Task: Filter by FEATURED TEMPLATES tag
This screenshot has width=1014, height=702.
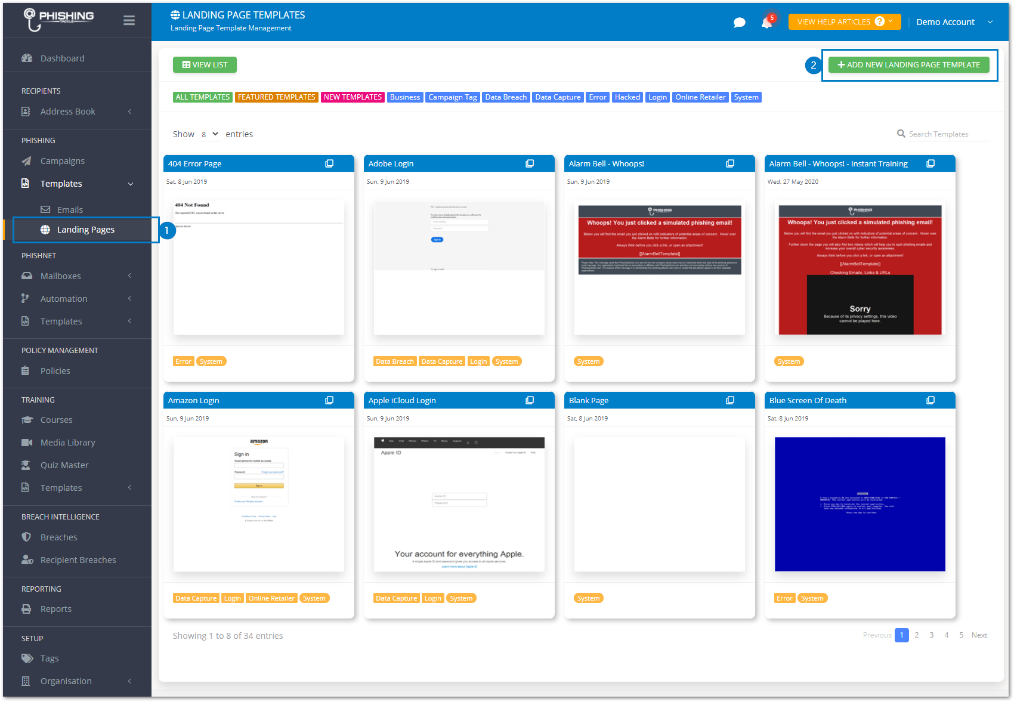Action: pos(276,97)
